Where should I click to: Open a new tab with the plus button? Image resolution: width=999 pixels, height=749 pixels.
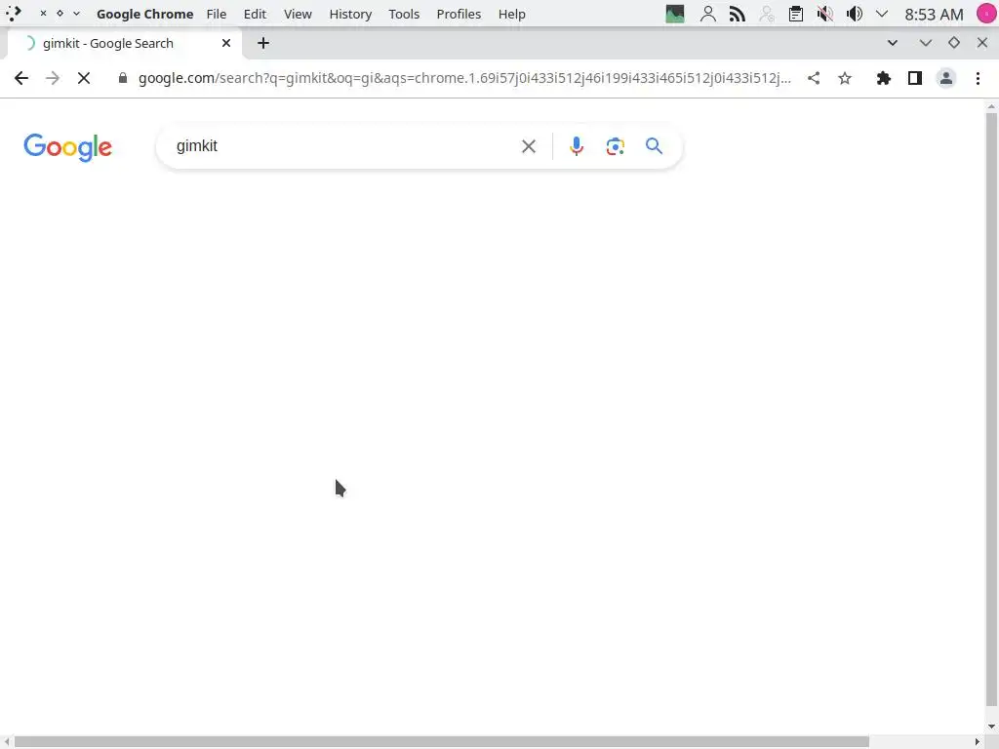coord(263,43)
